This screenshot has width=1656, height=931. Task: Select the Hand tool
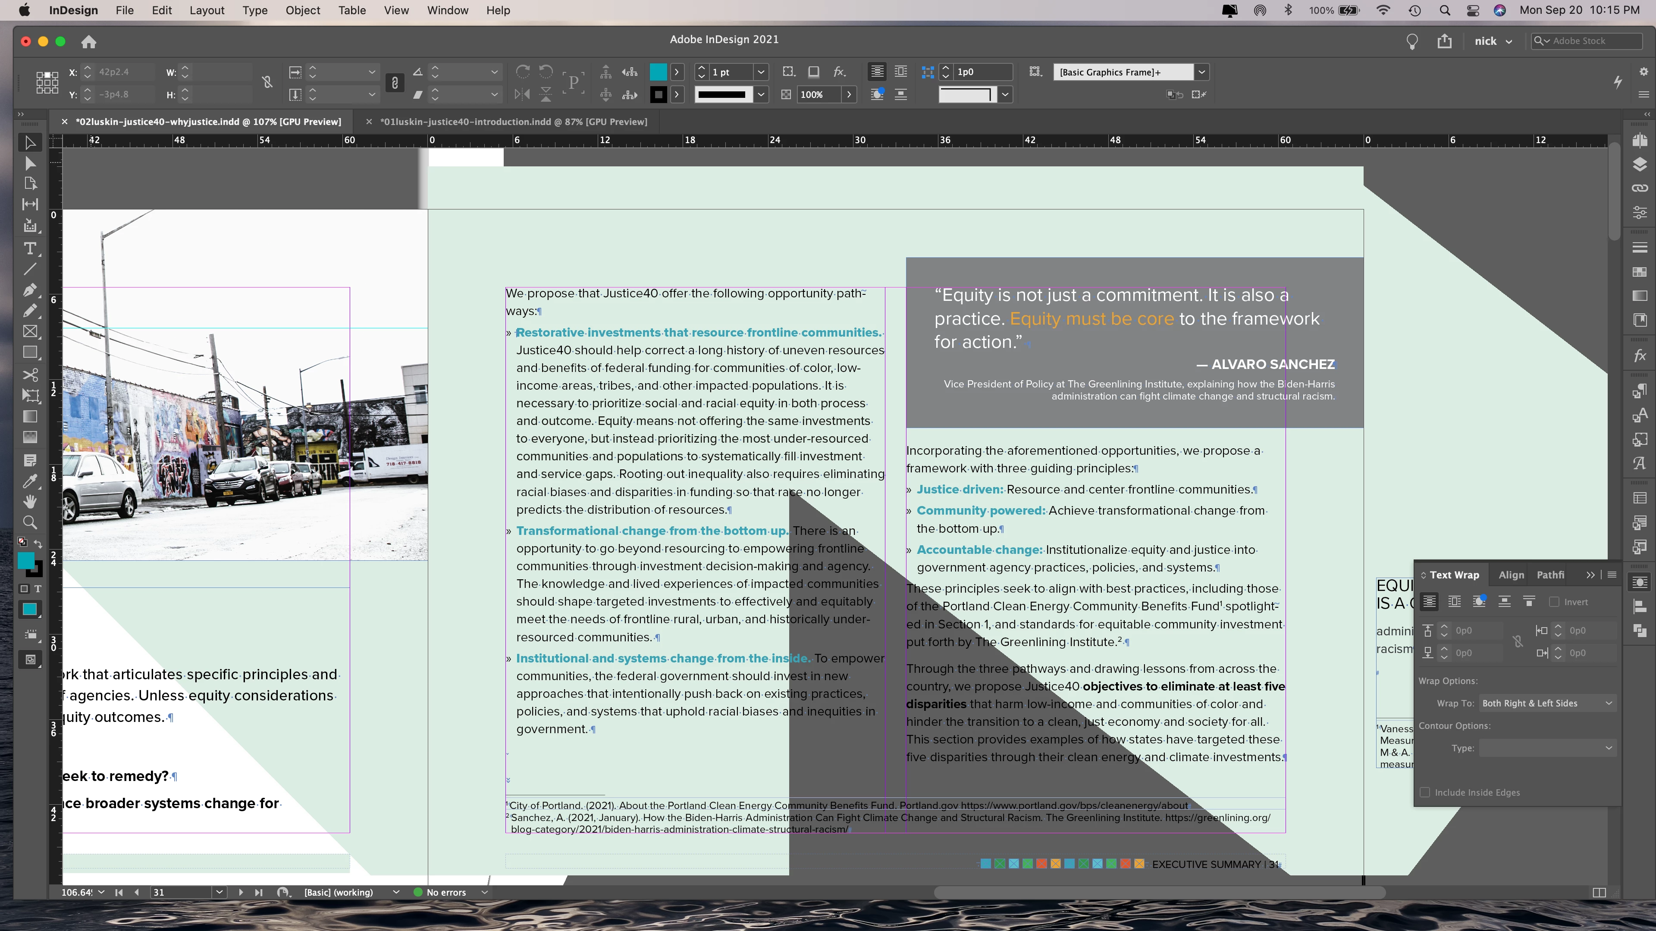click(x=30, y=502)
